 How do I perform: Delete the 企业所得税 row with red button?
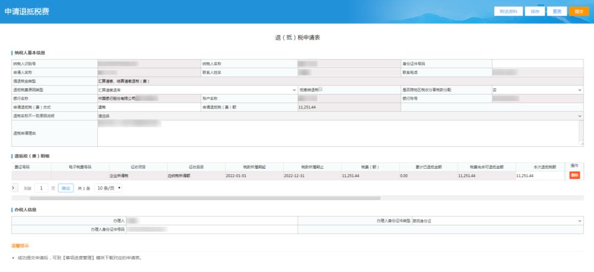(575, 175)
